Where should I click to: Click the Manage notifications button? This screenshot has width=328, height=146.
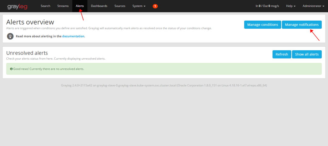(x=302, y=25)
